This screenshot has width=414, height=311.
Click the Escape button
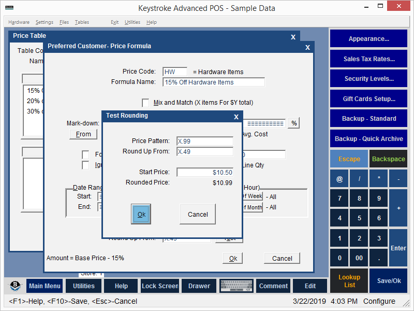coord(349,159)
